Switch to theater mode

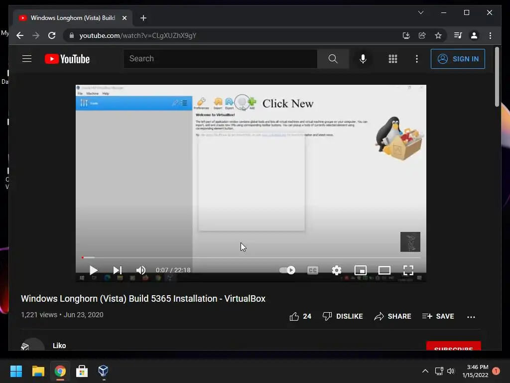point(384,270)
